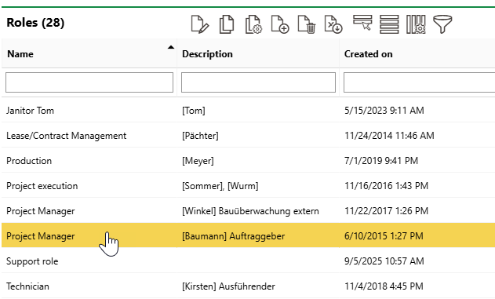Sort by the Name column header

[20, 54]
